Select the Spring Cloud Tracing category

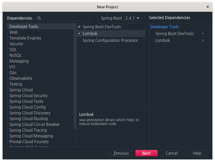[x=40, y=130]
